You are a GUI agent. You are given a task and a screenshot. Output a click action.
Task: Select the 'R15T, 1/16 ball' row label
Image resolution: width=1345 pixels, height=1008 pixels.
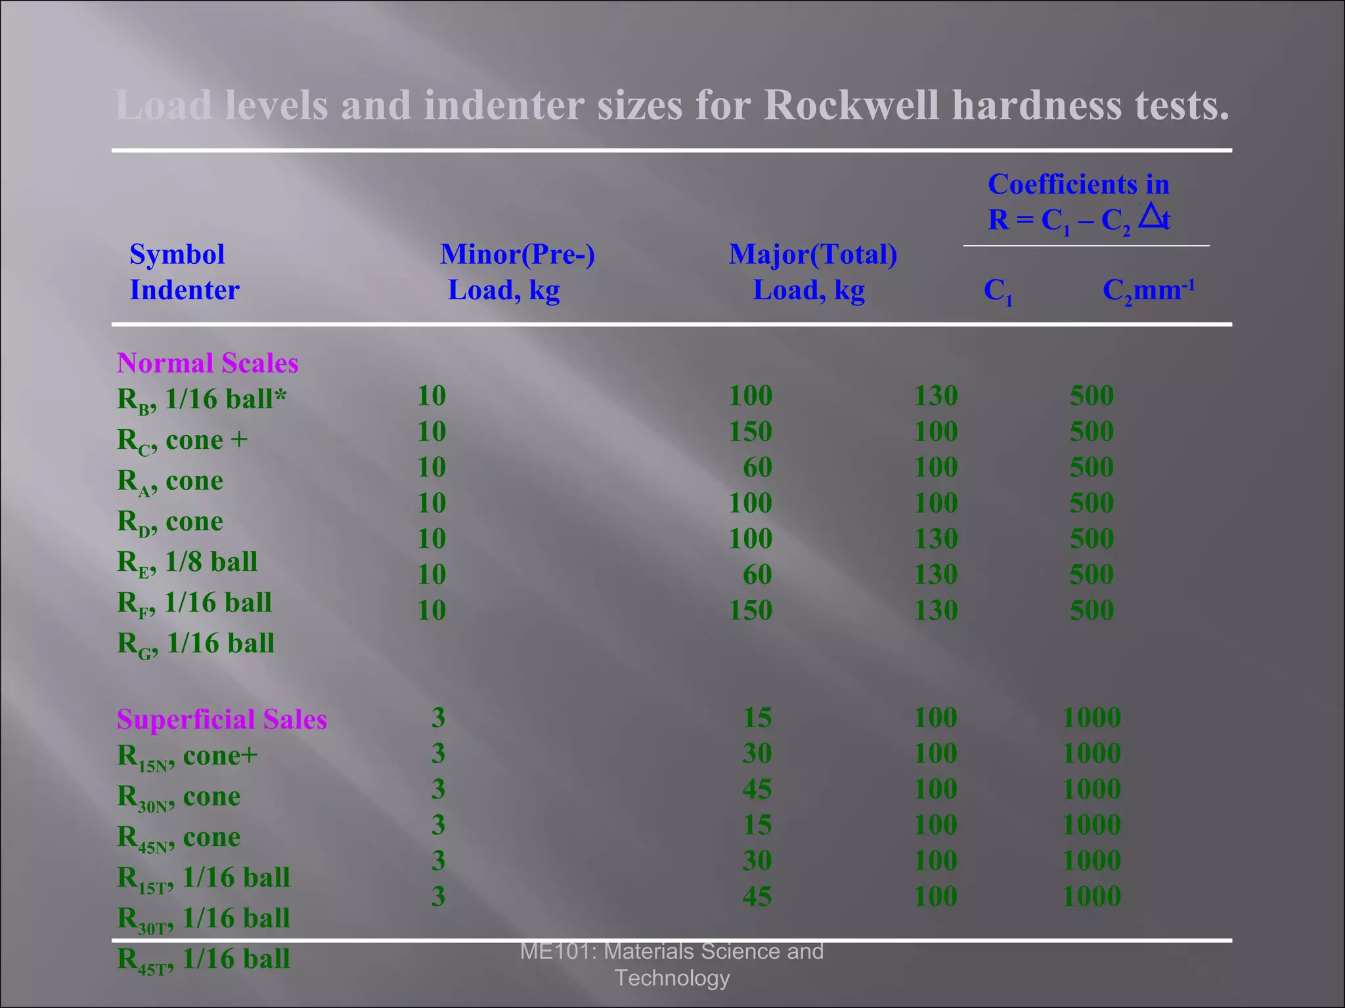click(203, 878)
